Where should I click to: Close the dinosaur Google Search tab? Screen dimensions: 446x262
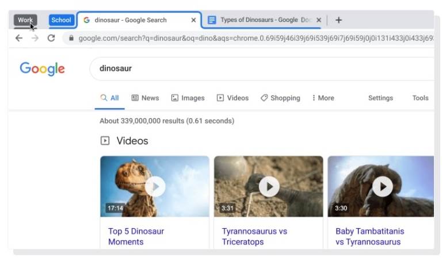tap(193, 20)
